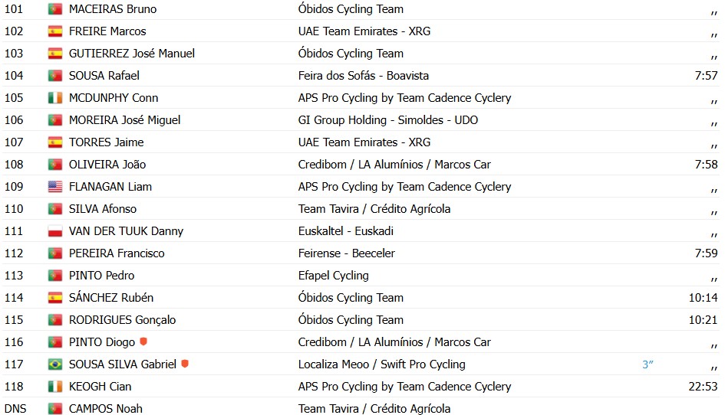Click the Spanish flag beside SÁNCHEZ Rubén
Screen dimensions: 725x415
click(55, 298)
